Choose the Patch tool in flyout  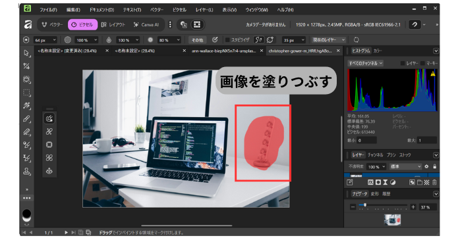49,145
